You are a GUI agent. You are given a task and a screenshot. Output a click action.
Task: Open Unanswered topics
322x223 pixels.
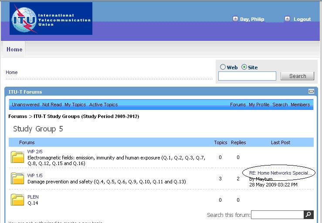click(x=25, y=105)
